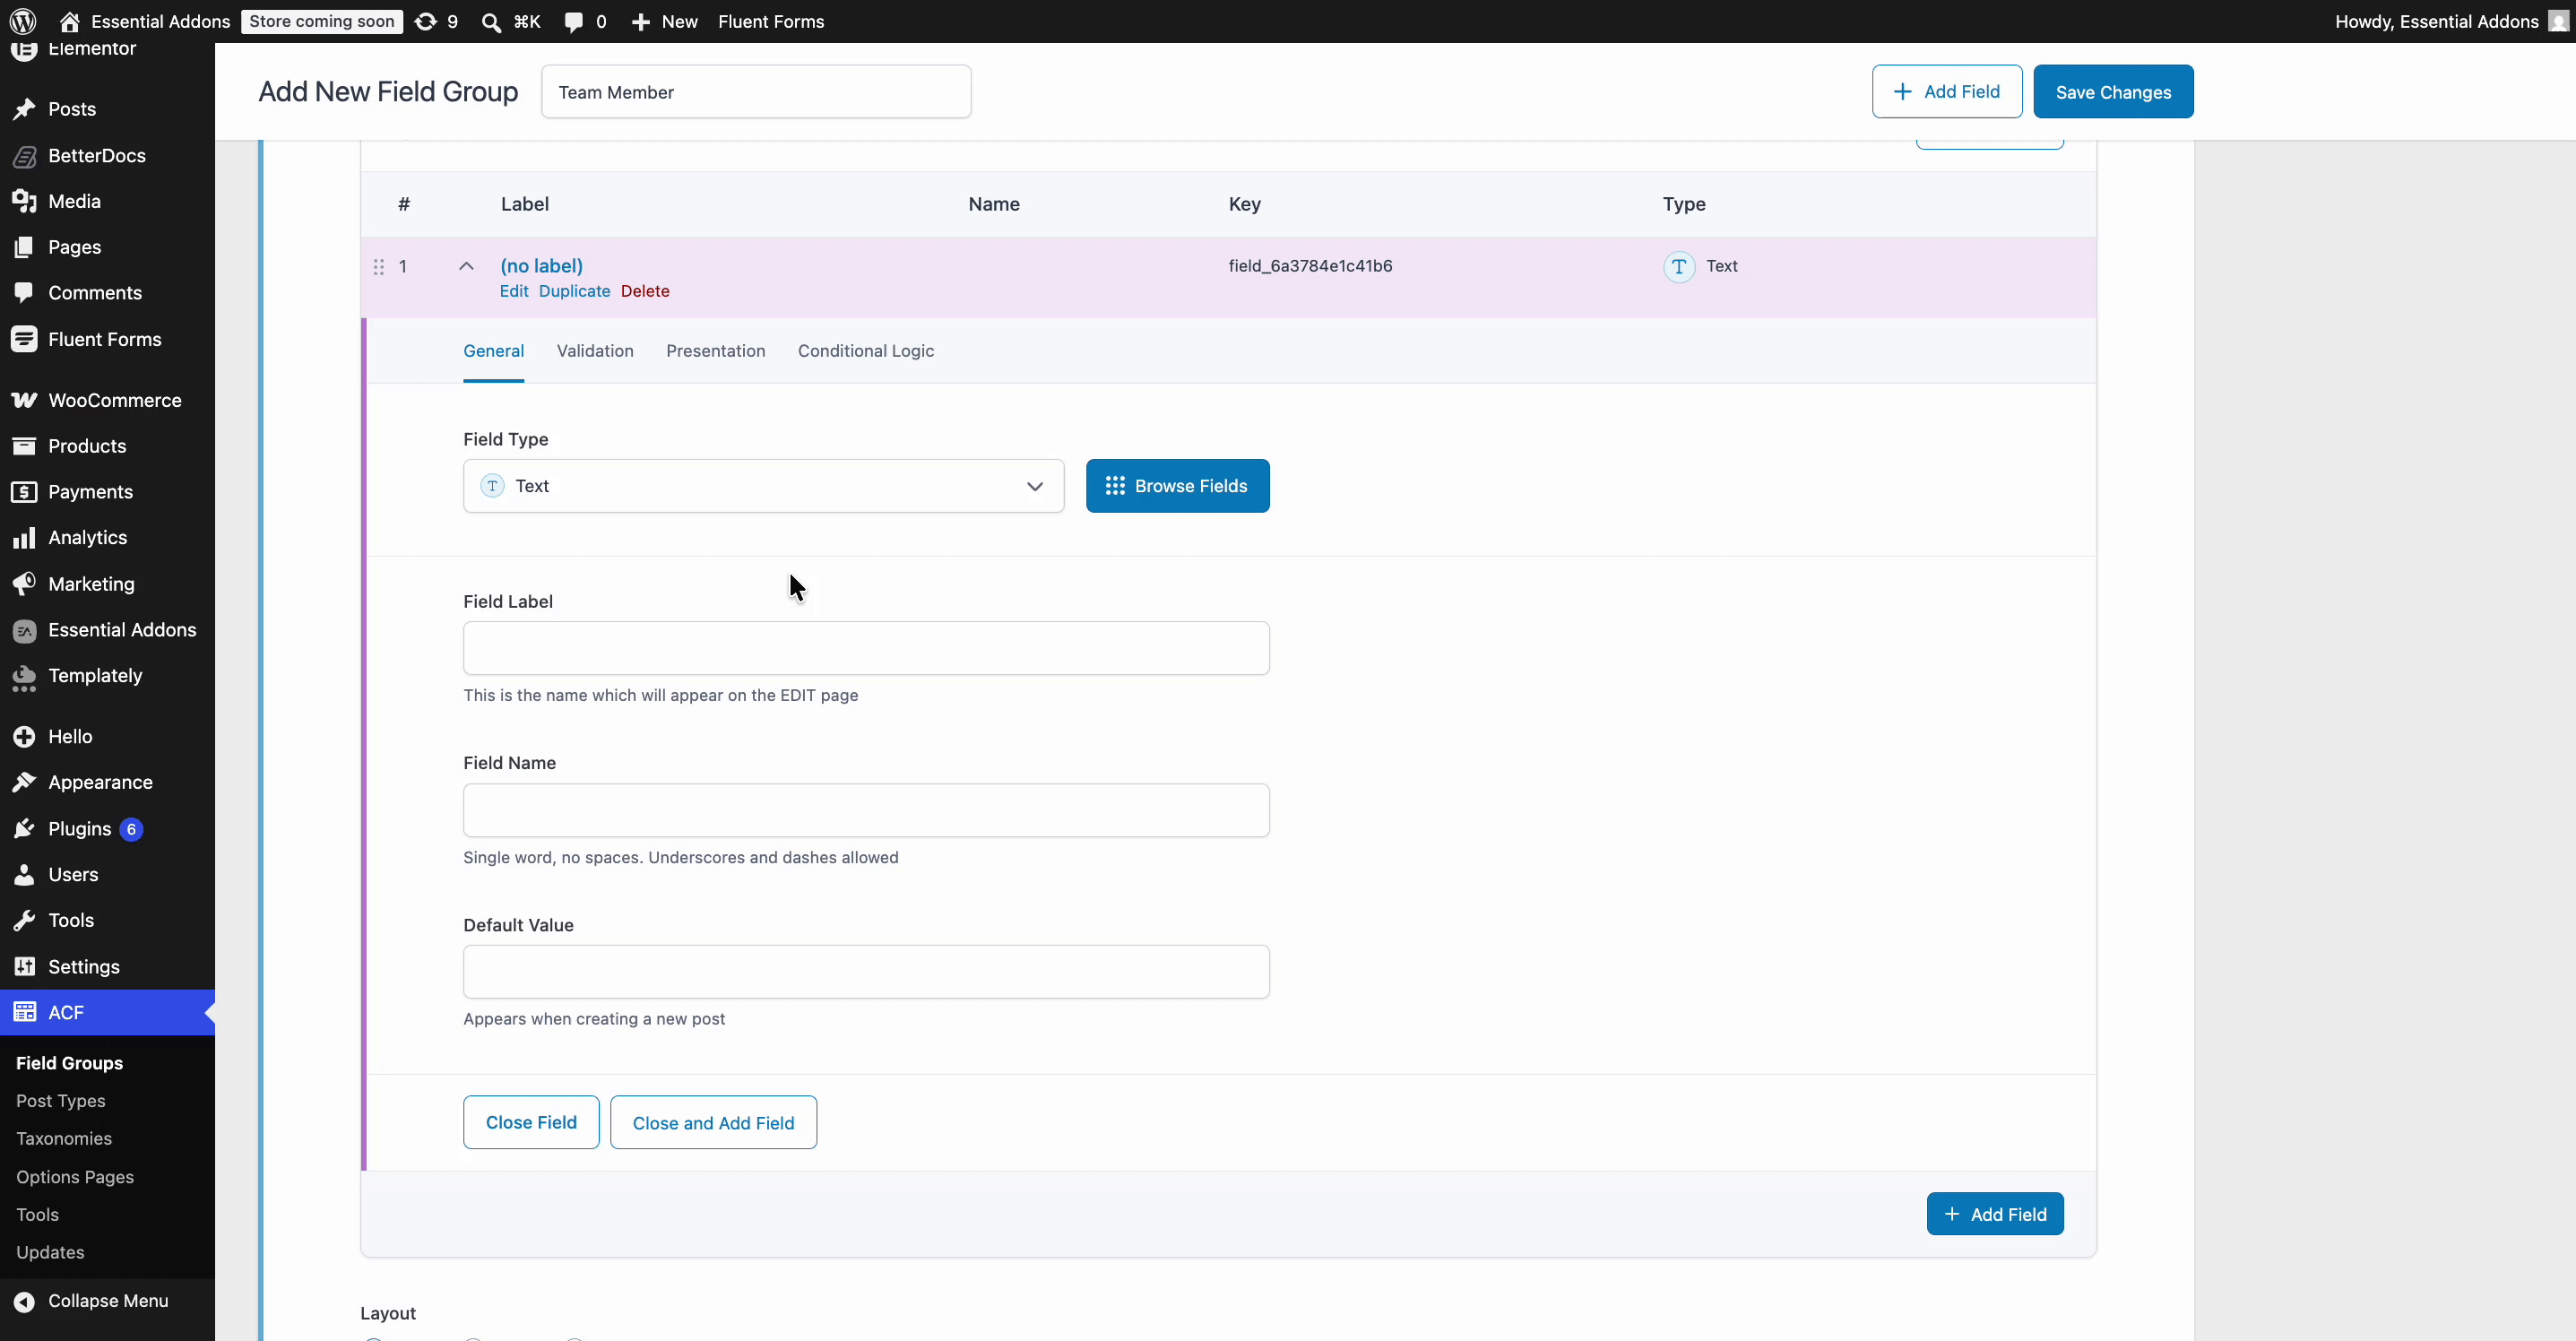Viewport: 2576px width, 1341px height.
Task: Click the Collapse Menu arrow icon
Action: tap(24, 1301)
